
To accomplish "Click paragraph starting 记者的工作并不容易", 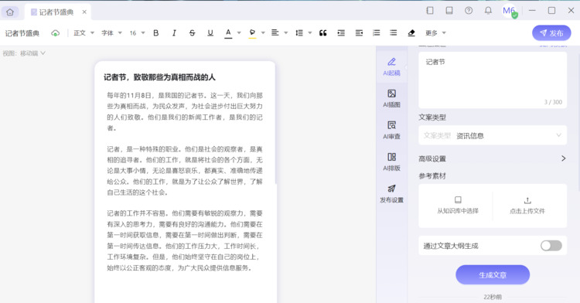I will pos(185,240).
